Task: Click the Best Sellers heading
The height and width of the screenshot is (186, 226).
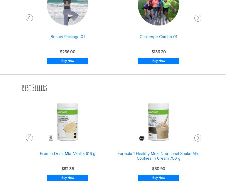Action: pos(34,88)
